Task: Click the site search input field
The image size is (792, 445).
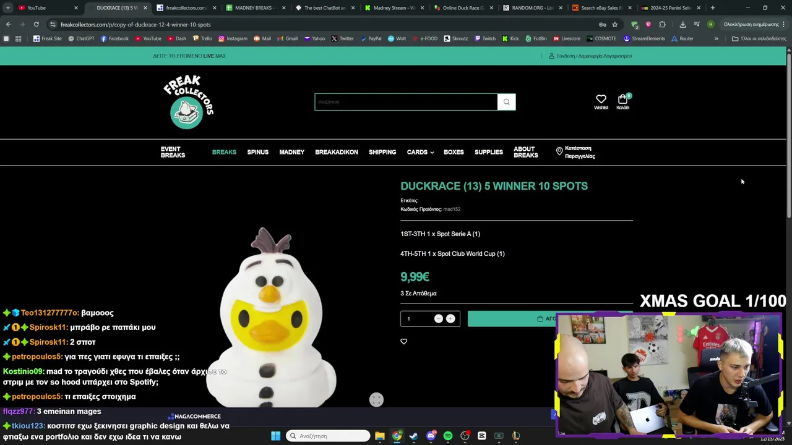Action: pos(406,102)
